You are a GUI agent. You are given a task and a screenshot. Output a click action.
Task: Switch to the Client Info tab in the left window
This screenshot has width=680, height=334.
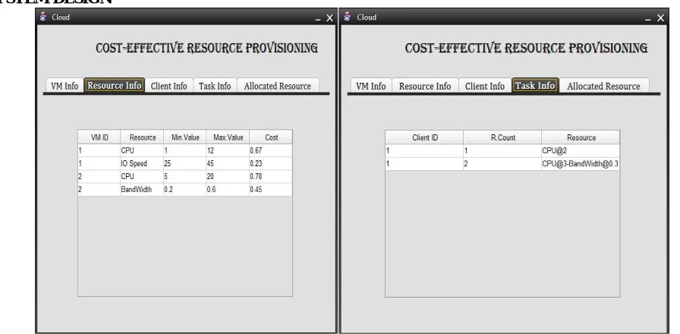pyautogui.click(x=169, y=86)
